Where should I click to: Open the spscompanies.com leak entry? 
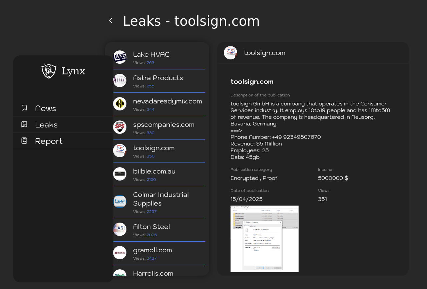tap(159, 127)
